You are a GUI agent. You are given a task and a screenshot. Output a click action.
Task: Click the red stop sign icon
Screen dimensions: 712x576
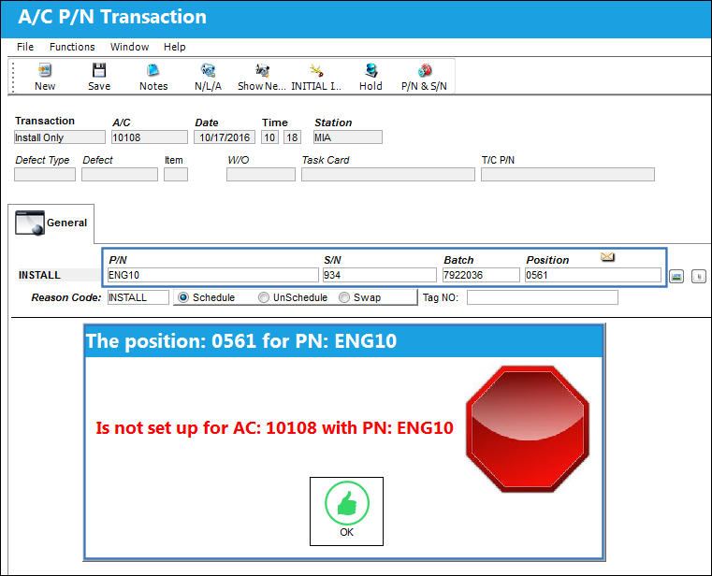[x=528, y=429]
